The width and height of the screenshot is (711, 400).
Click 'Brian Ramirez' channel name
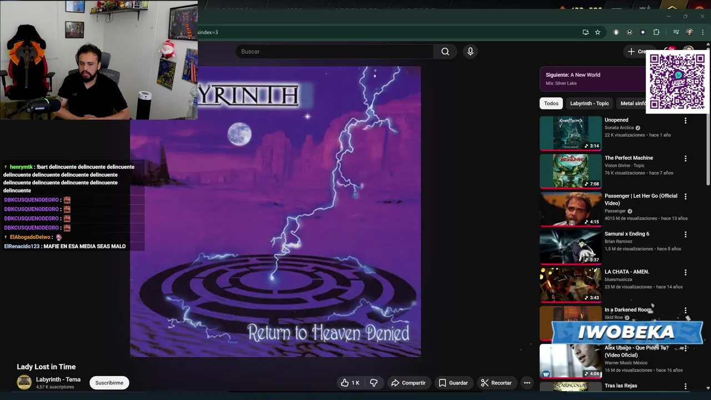click(x=618, y=242)
